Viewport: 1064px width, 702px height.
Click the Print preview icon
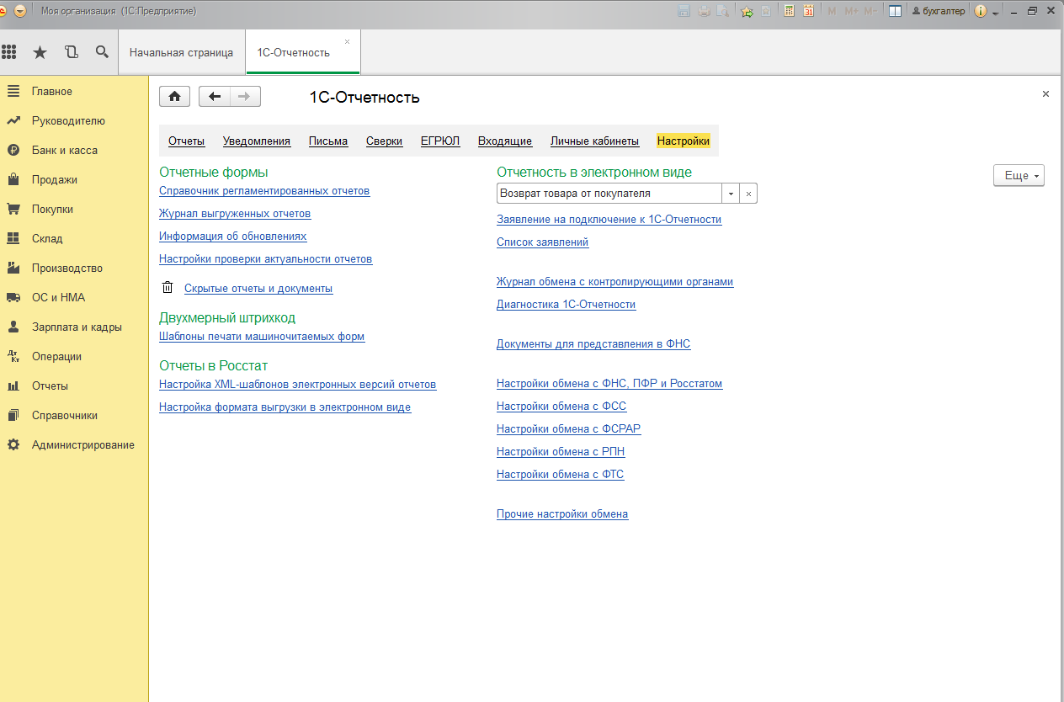[x=721, y=11]
